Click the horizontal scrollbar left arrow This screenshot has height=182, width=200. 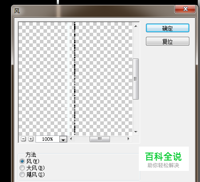pos(71,139)
